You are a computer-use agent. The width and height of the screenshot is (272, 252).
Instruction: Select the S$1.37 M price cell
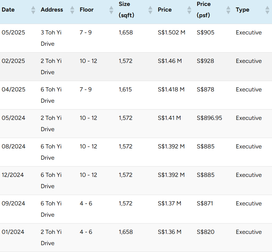pyautogui.click(x=170, y=204)
